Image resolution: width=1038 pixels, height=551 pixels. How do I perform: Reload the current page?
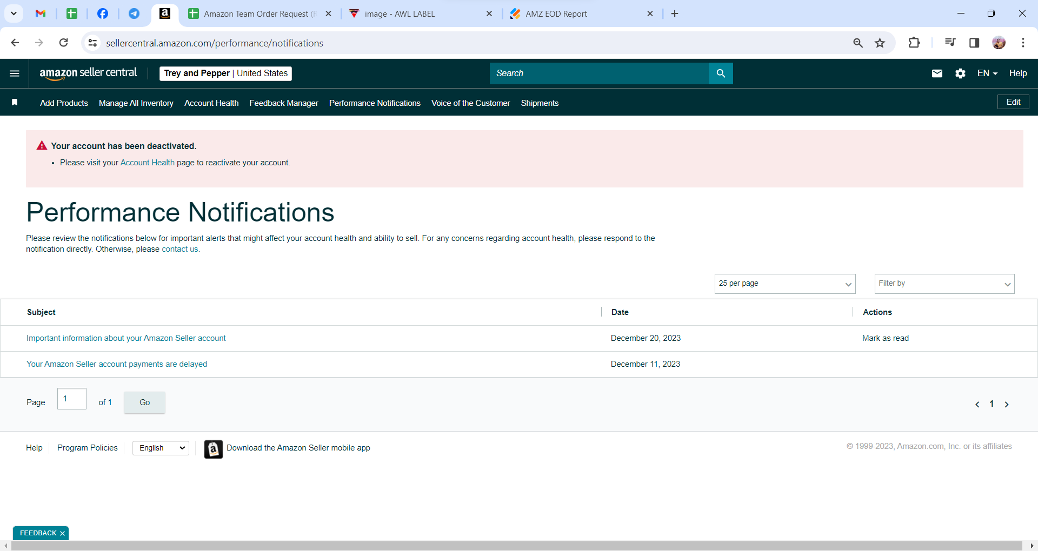[63, 43]
